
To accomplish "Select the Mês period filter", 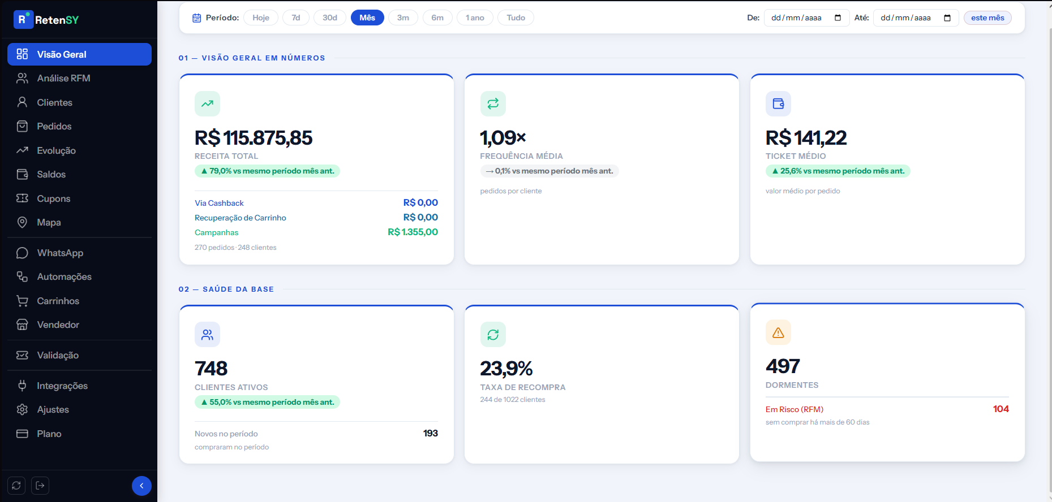I will click(x=367, y=18).
